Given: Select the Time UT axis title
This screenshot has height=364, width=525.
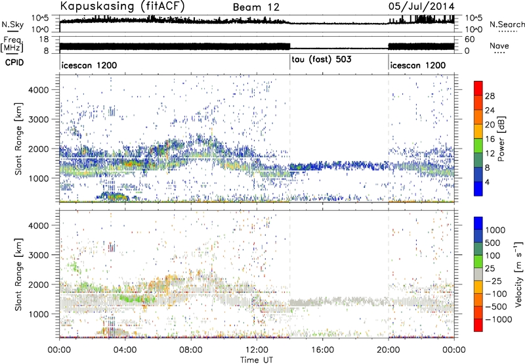Looking at the screenshot, I should 257,360.
